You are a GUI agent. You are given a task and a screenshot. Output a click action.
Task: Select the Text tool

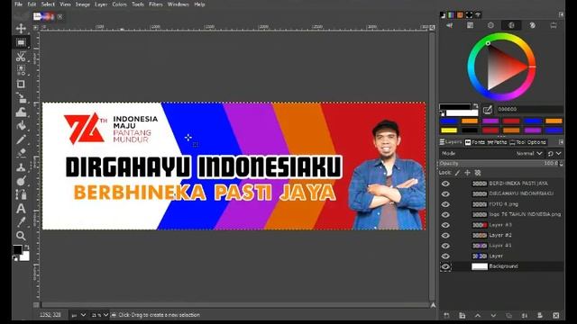21,208
